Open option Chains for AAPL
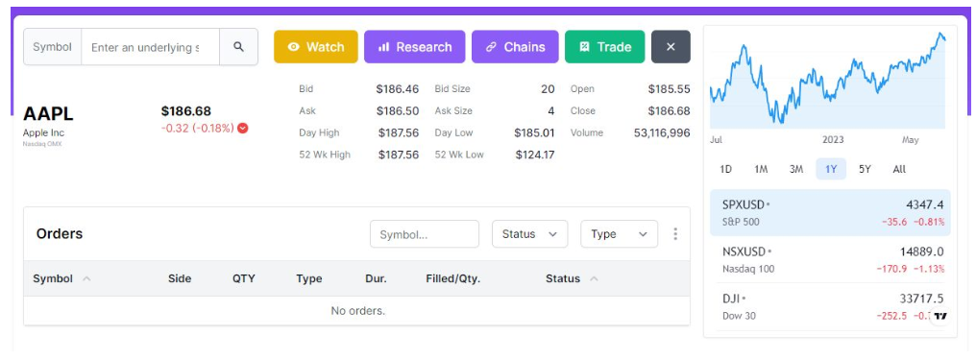976x359 pixels. point(515,47)
